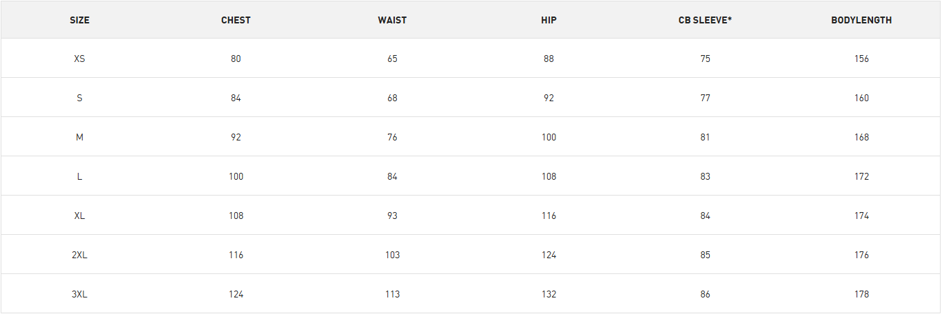Click the SIZE column header
The height and width of the screenshot is (314, 942).
(x=79, y=20)
